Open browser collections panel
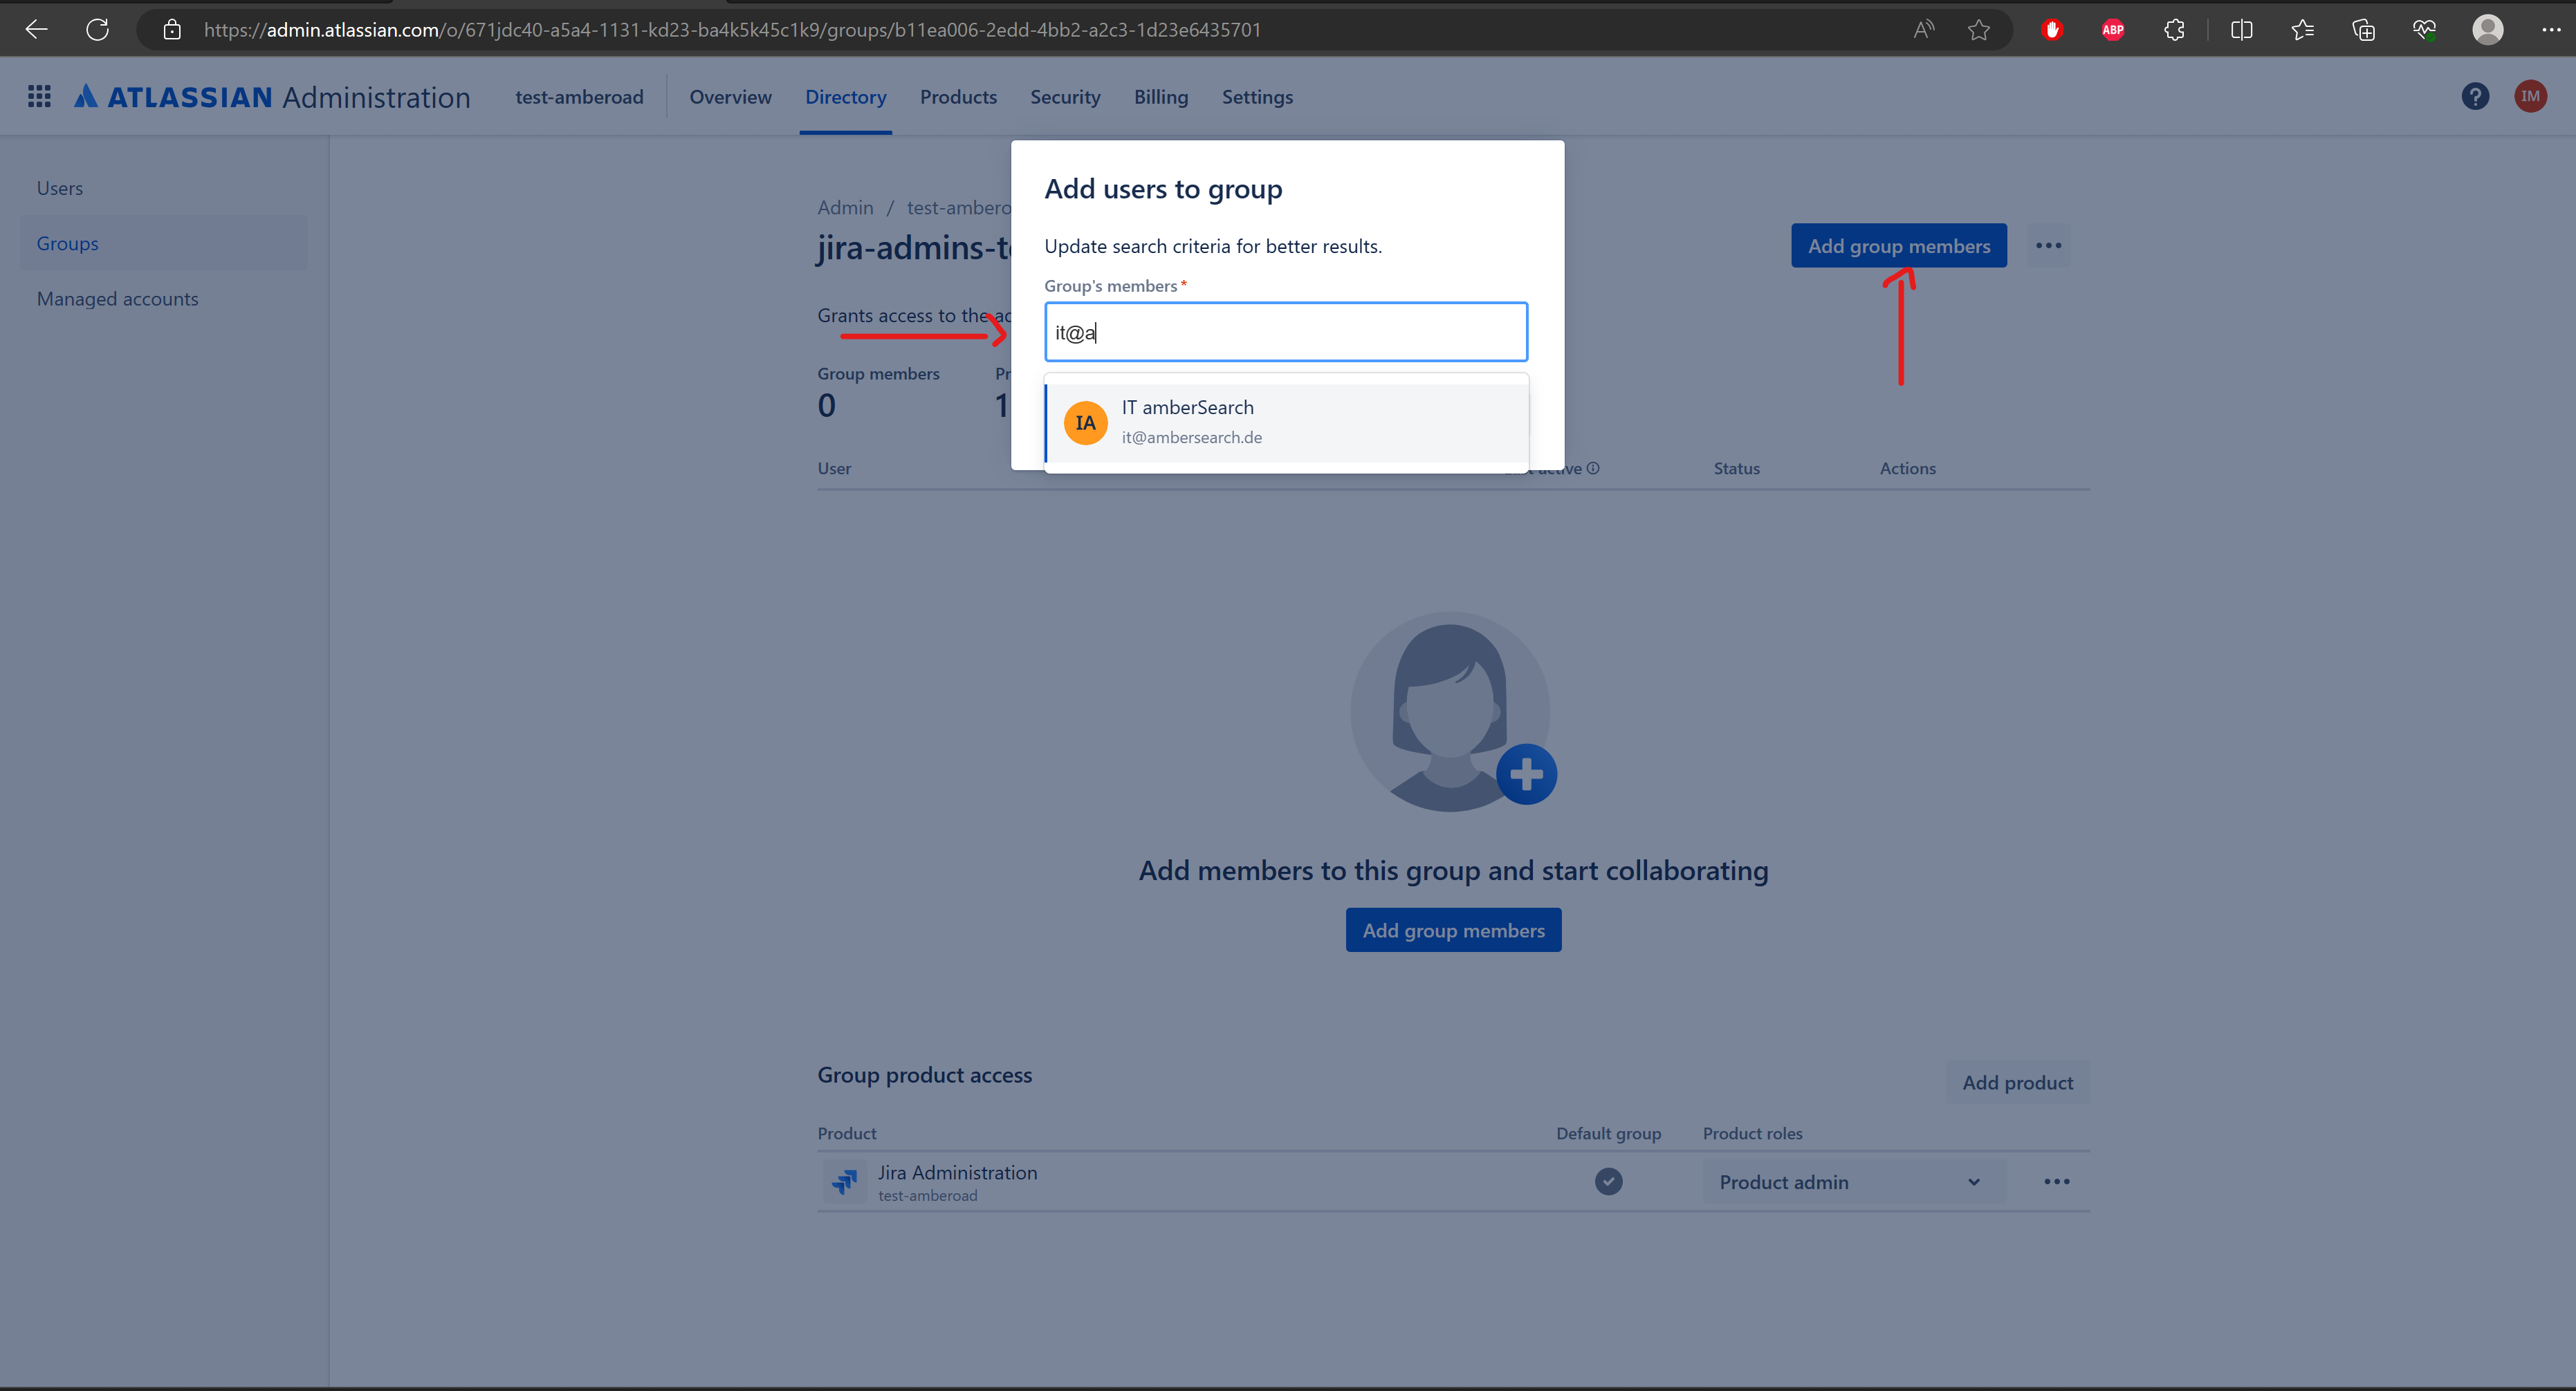The image size is (2576, 1391). click(x=2364, y=30)
